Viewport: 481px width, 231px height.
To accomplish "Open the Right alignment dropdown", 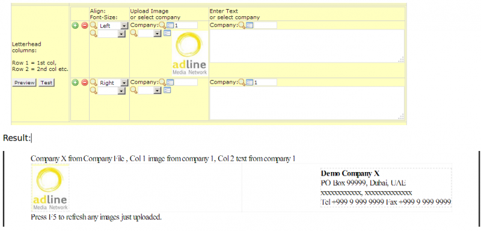I will tap(113, 82).
